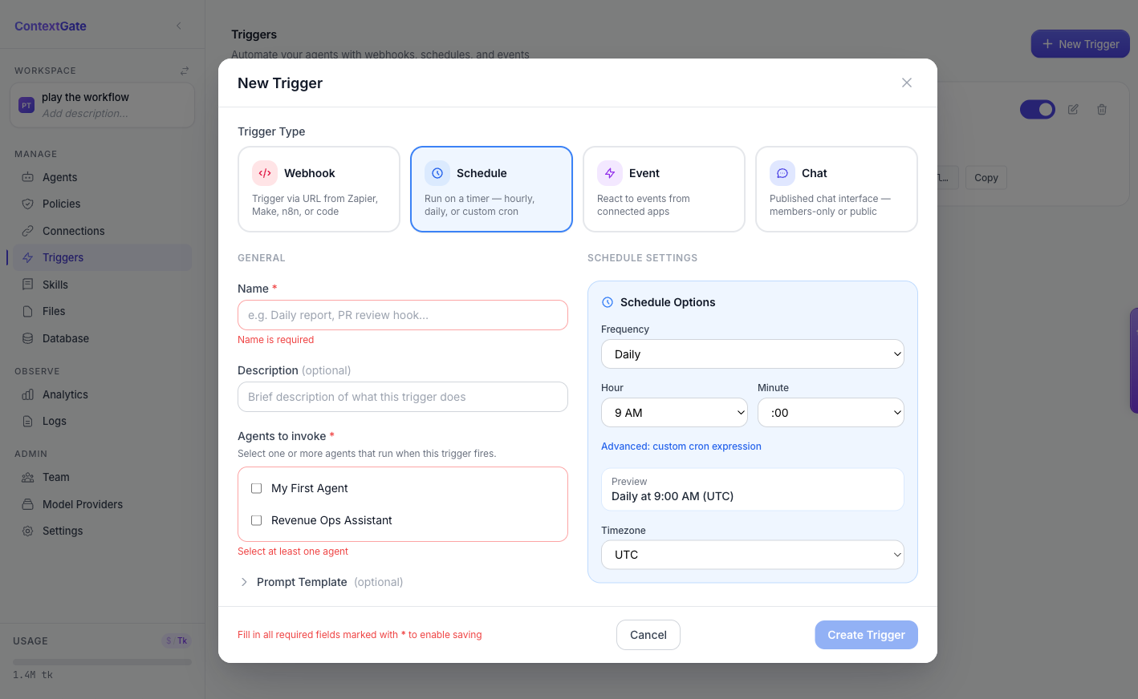This screenshot has height=699, width=1138.
Task: Click the Description text field
Action: [x=403, y=397]
